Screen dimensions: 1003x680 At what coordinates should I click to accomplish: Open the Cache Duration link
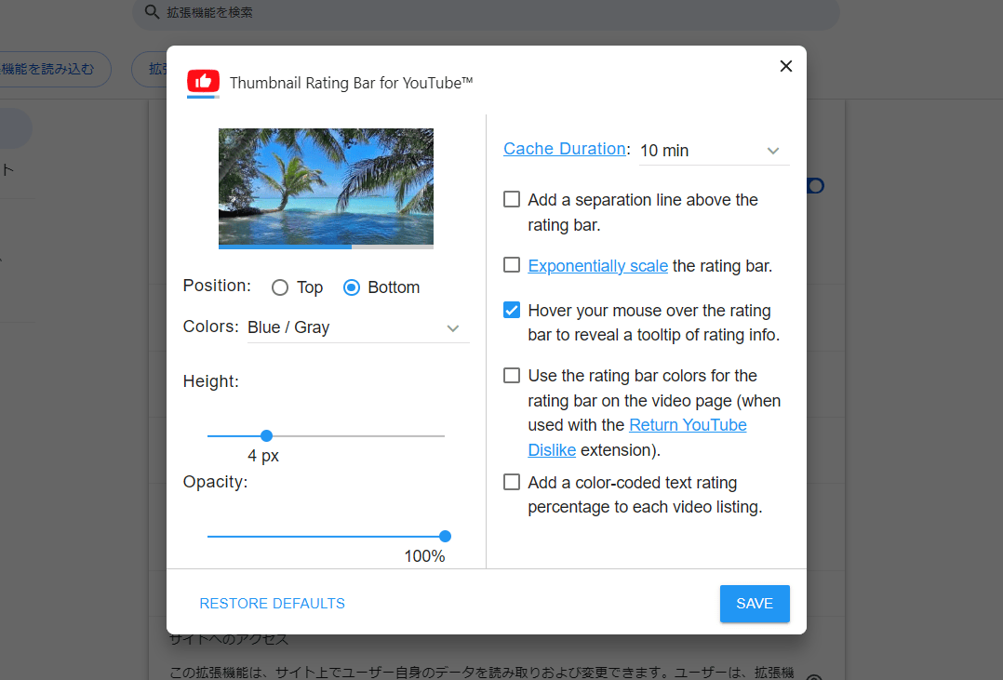click(x=564, y=149)
